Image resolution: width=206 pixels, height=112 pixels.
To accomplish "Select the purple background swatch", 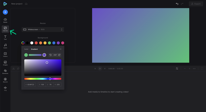I will 58,43.
